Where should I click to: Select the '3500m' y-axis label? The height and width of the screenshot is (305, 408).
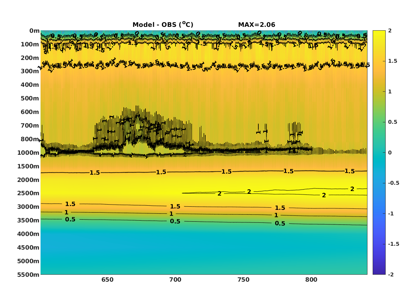[28, 220]
